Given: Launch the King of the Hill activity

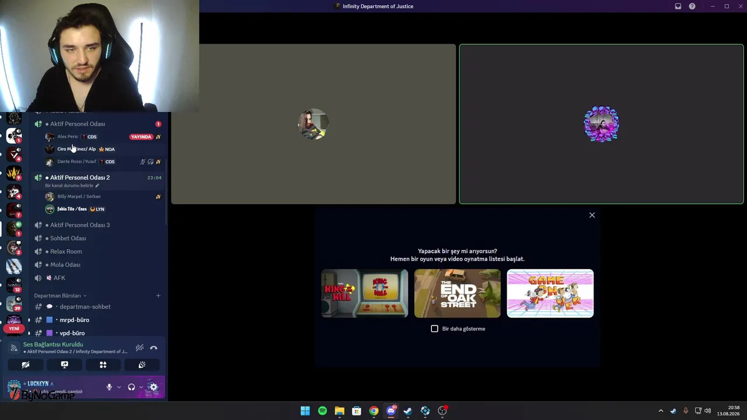Looking at the screenshot, I should point(365,293).
